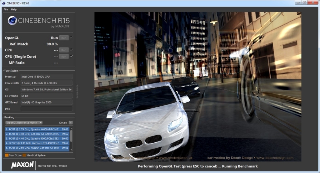
Task: Click the ranking list scrollbar down arrow
Action: click(x=71, y=150)
